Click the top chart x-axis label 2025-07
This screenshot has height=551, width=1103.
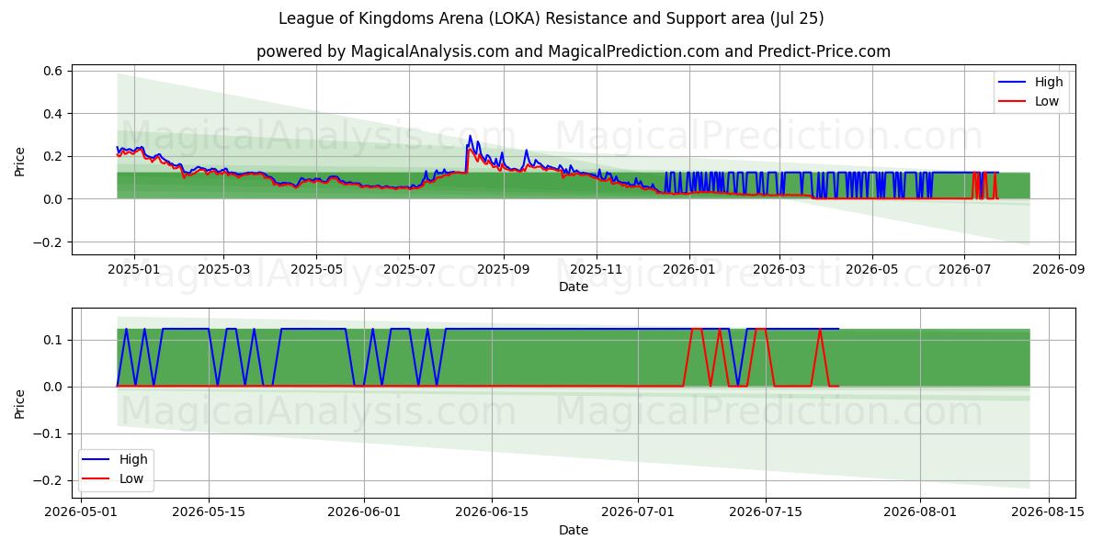(409, 270)
